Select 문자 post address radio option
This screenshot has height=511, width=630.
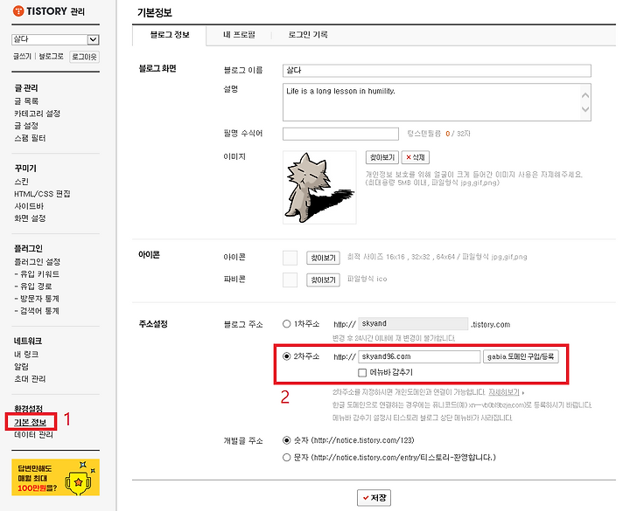[x=286, y=457]
